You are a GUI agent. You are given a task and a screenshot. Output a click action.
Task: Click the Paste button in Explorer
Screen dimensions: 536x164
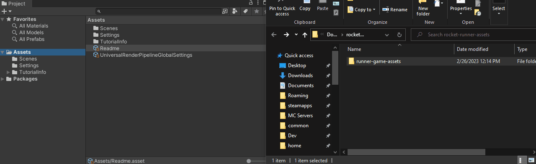pos(323,6)
